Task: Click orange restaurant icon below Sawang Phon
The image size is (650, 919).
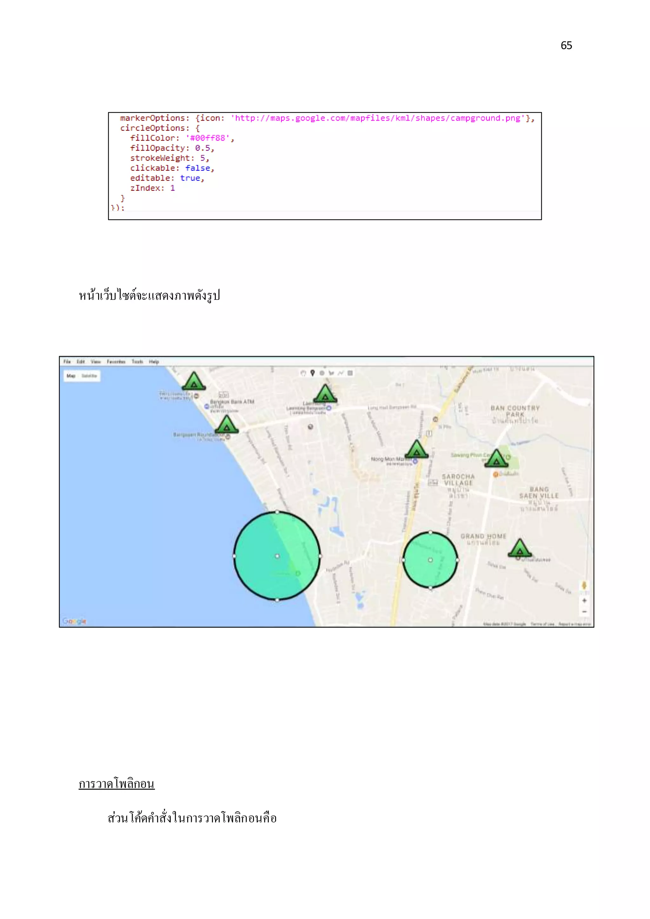Action: [x=495, y=474]
